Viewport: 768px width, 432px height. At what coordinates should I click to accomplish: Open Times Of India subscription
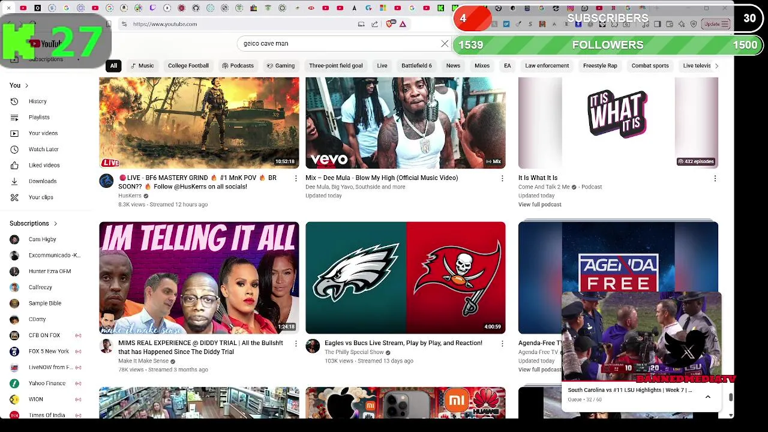click(x=47, y=415)
